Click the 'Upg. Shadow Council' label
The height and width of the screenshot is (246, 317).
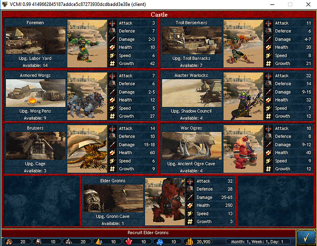tap(191, 111)
